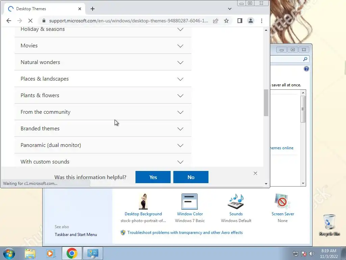Open Troubleshoot problems with transparency link

click(x=185, y=233)
